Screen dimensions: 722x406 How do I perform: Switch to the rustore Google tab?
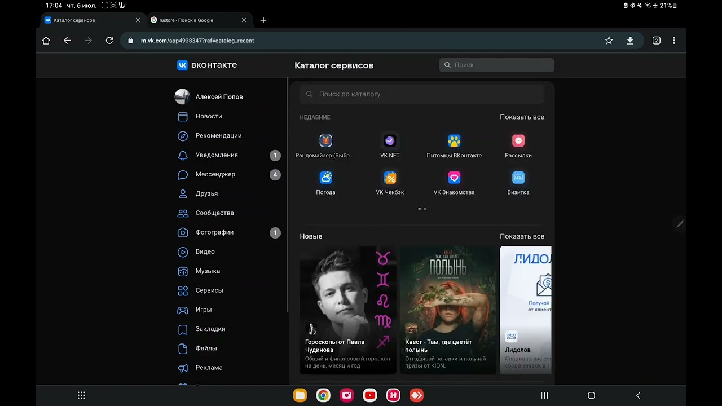[199, 20]
